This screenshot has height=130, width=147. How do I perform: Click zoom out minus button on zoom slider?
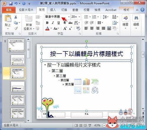[104, 125]
